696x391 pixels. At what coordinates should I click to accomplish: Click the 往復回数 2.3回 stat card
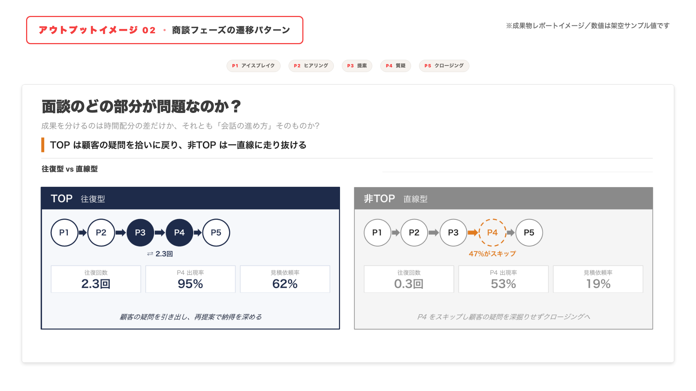click(96, 279)
